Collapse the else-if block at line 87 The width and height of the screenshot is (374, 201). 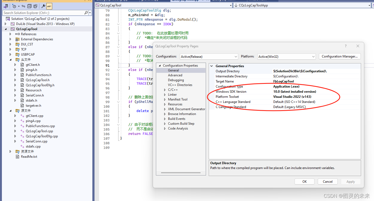(118, 47)
